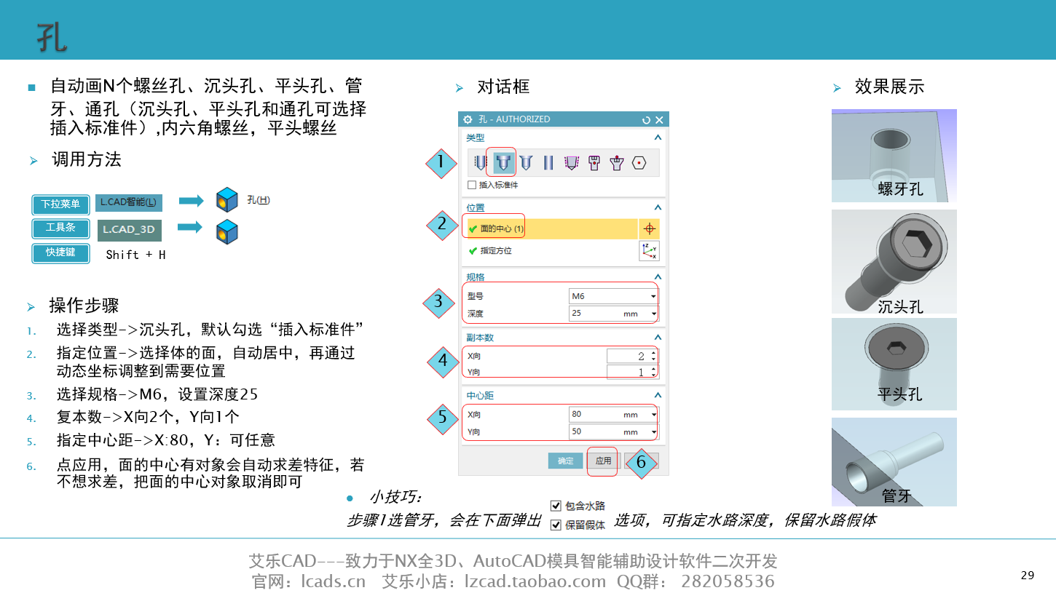Image resolution: width=1056 pixels, height=593 pixels.
Task: Click the 小技巧 heading text
Action: pos(395,498)
